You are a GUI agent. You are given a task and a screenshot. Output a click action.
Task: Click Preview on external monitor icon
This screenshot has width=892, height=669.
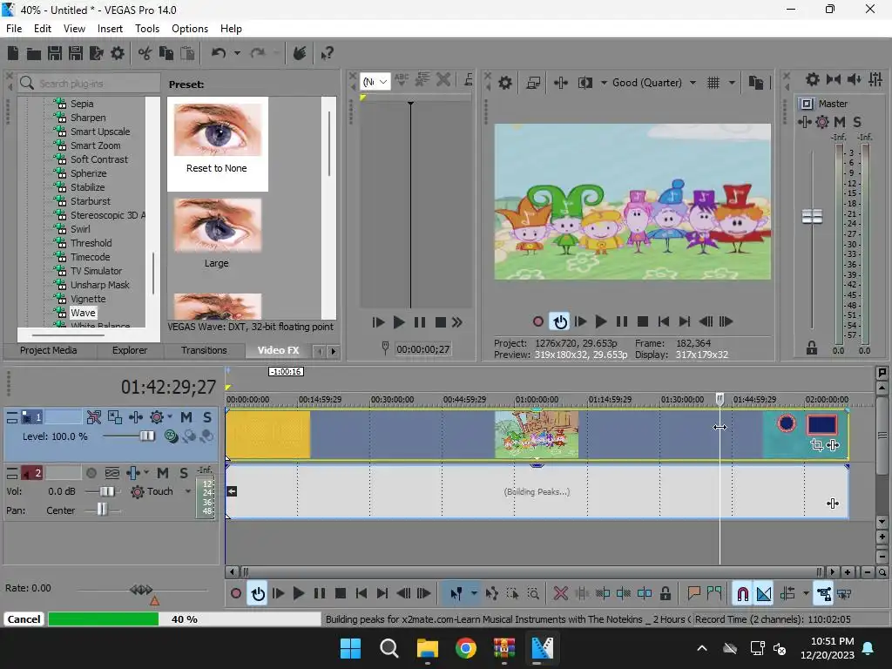click(533, 83)
